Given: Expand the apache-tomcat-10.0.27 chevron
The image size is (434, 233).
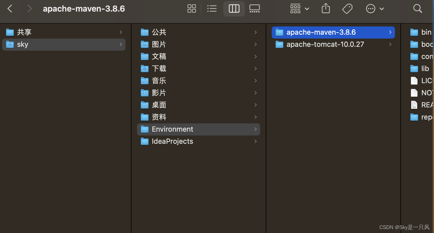Looking at the screenshot, I should 390,44.
